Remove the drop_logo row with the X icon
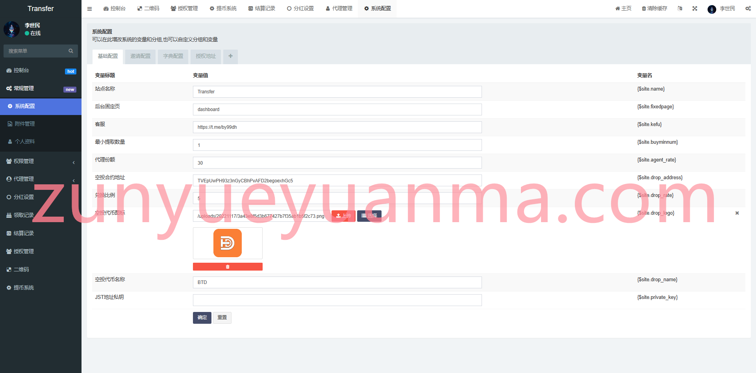The width and height of the screenshot is (756, 373). coord(737,213)
